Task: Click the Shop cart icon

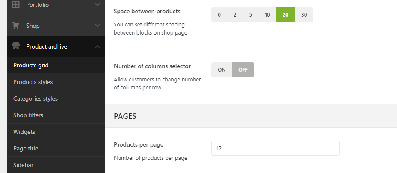Action: pos(16,26)
